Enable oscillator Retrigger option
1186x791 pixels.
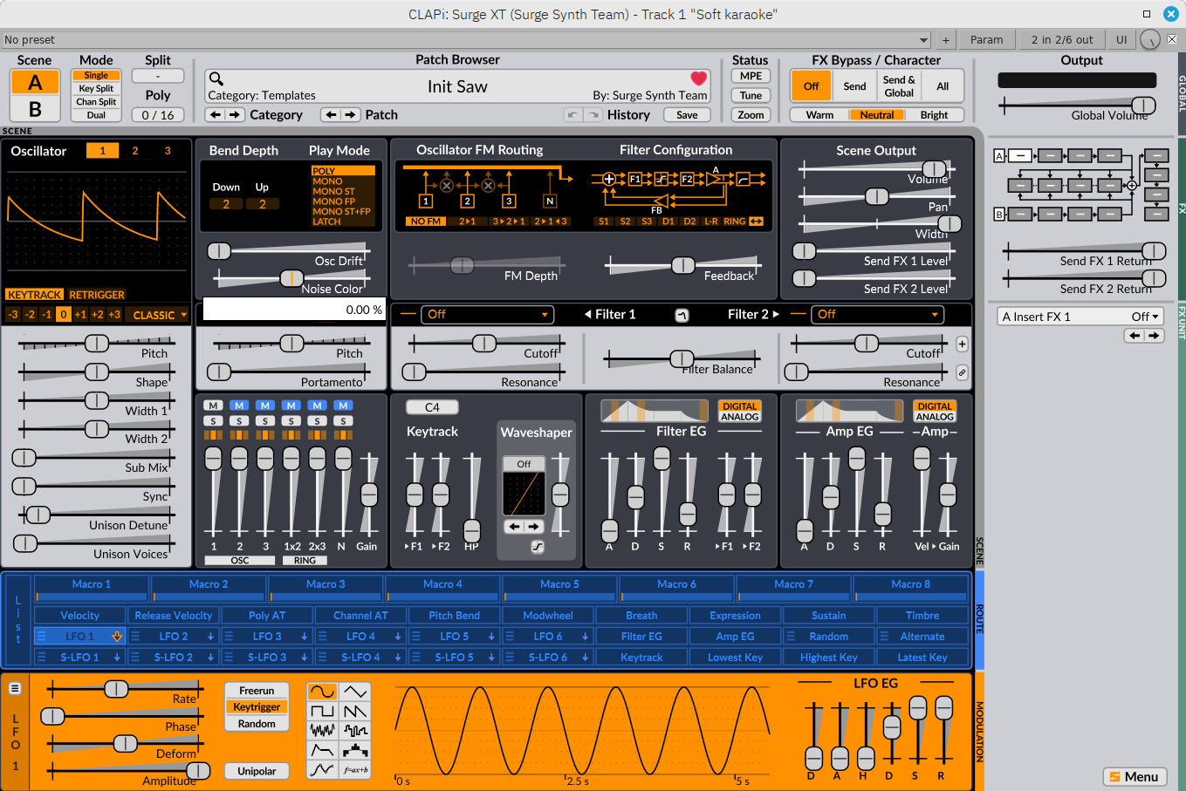point(97,295)
